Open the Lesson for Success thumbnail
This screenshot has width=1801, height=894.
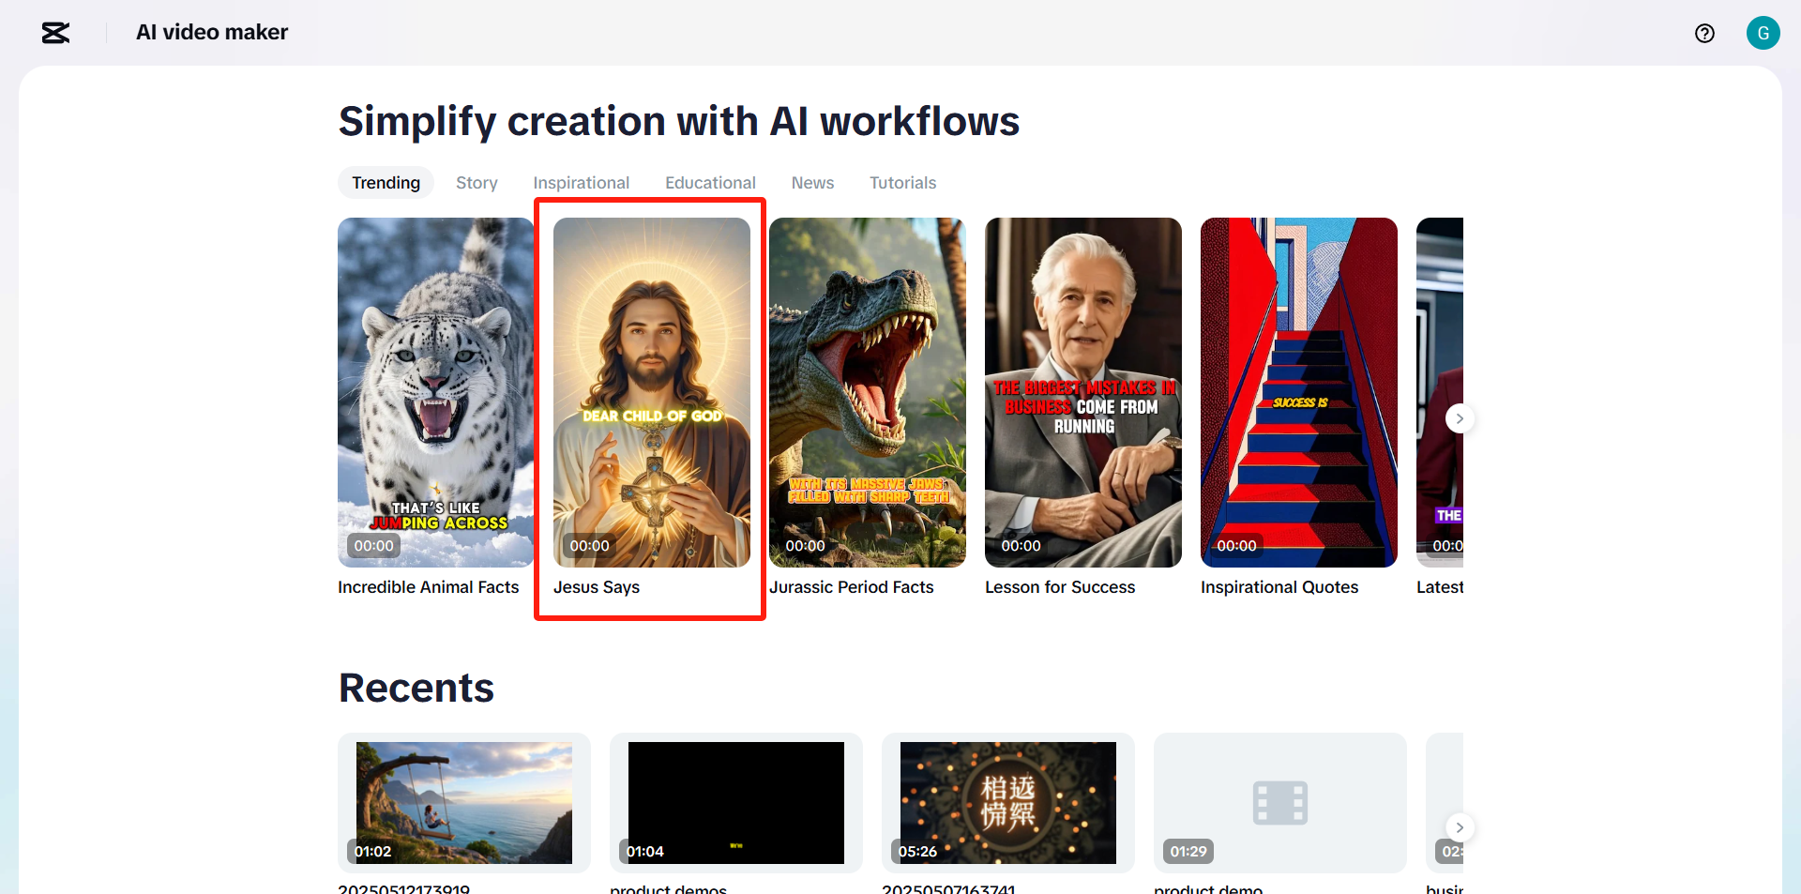click(1083, 392)
